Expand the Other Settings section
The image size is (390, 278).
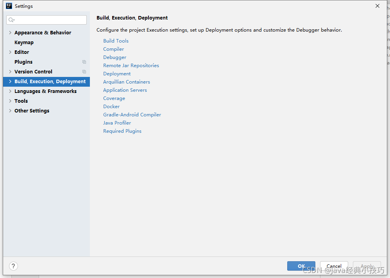coord(10,110)
